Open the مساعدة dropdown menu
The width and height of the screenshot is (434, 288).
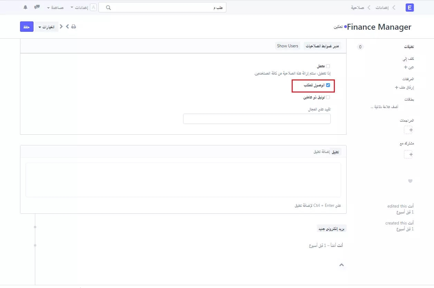click(x=55, y=7)
